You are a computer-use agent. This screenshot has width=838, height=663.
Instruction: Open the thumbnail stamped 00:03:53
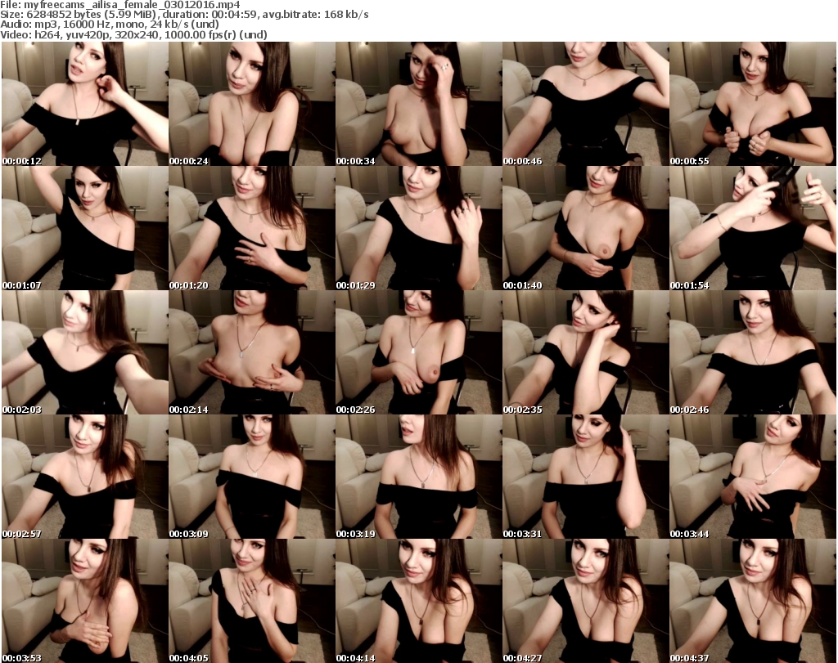85,601
